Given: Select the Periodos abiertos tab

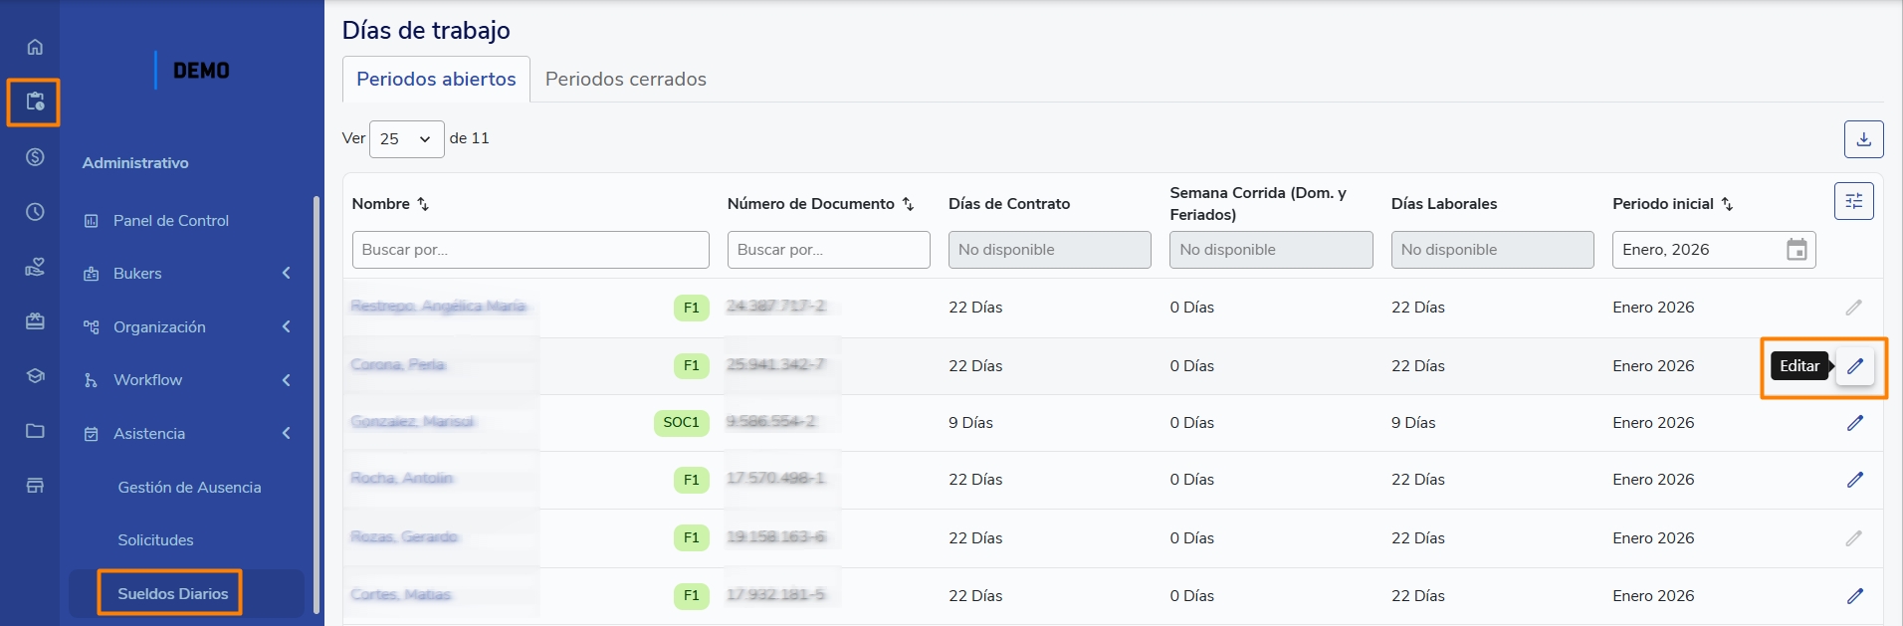Looking at the screenshot, I should [436, 80].
